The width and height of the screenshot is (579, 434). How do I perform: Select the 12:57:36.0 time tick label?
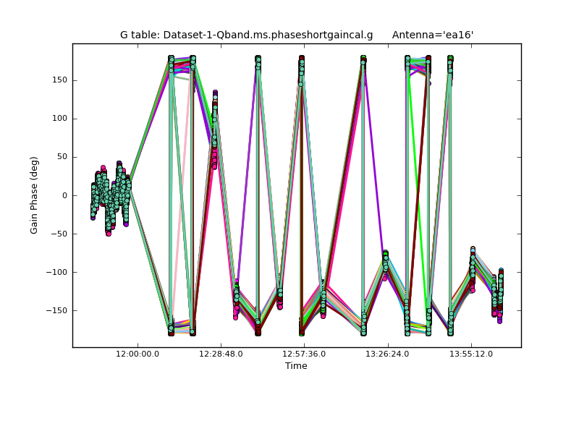[x=304, y=354]
